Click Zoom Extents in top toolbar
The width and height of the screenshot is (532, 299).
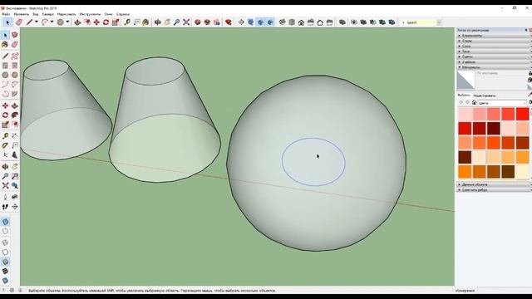pos(186,22)
